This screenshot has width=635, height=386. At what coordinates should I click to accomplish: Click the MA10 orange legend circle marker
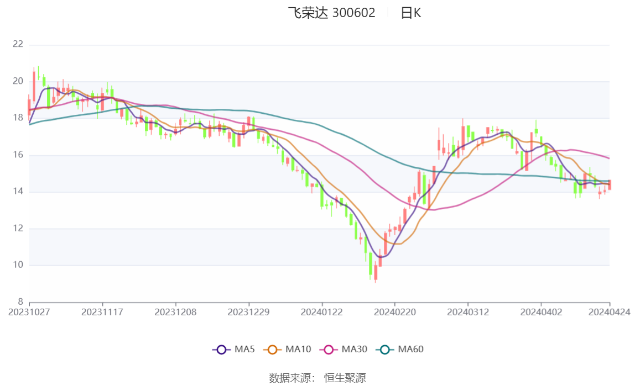pos(272,350)
